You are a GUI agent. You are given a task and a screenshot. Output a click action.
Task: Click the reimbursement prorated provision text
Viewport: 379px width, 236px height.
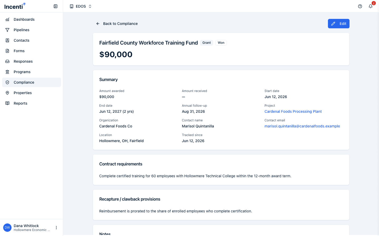click(x=176, y=211)
